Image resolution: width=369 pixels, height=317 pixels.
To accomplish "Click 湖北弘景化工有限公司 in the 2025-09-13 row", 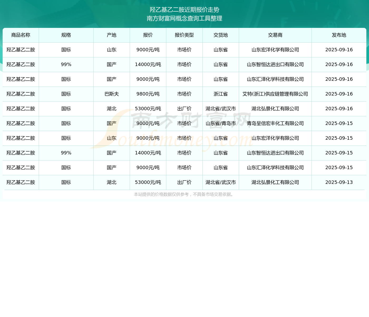I will pos(275,182).
